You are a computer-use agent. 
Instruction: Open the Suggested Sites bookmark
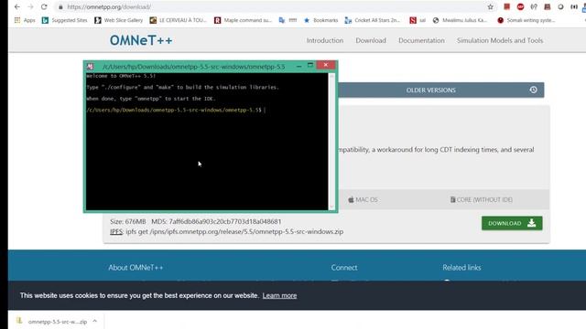point(64,20)
